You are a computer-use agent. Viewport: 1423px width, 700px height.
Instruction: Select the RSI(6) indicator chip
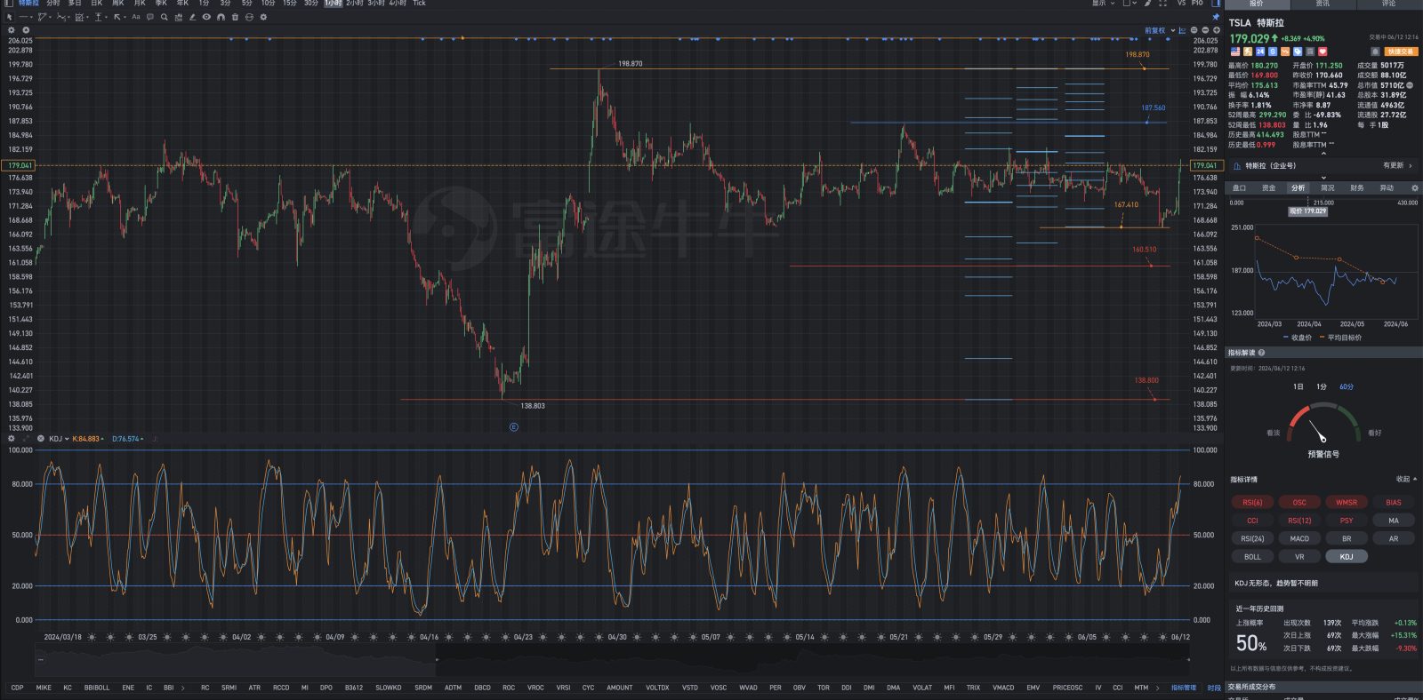click(x=1252, y=503)
